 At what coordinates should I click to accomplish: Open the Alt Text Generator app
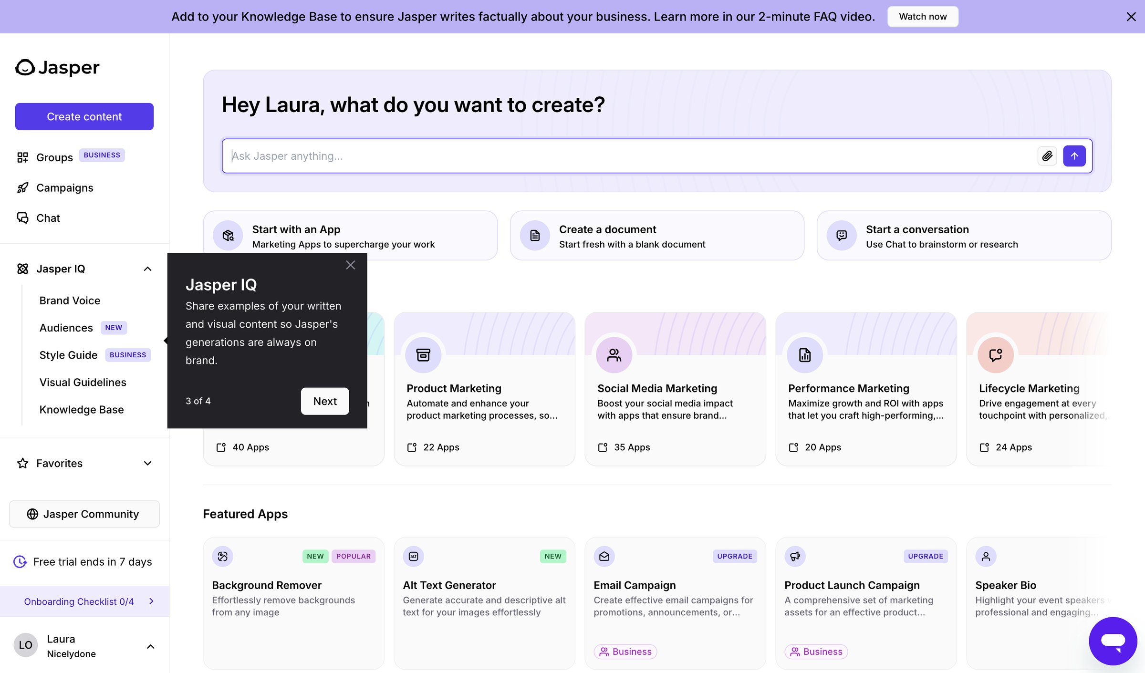[484, 603]
